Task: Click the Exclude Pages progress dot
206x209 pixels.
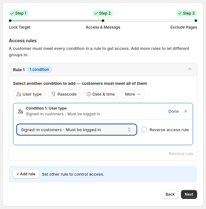Action: pos(196,21)
